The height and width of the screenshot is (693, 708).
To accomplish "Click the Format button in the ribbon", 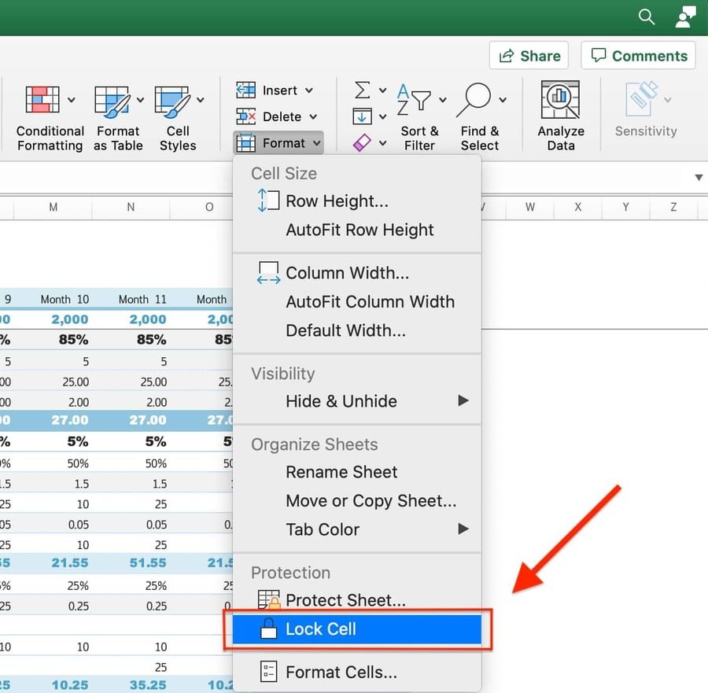I will click(x=278, y=143).
